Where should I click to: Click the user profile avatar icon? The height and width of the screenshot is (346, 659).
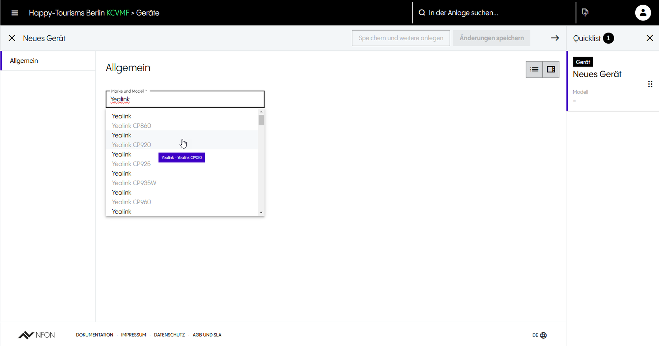tap(643, 13)
